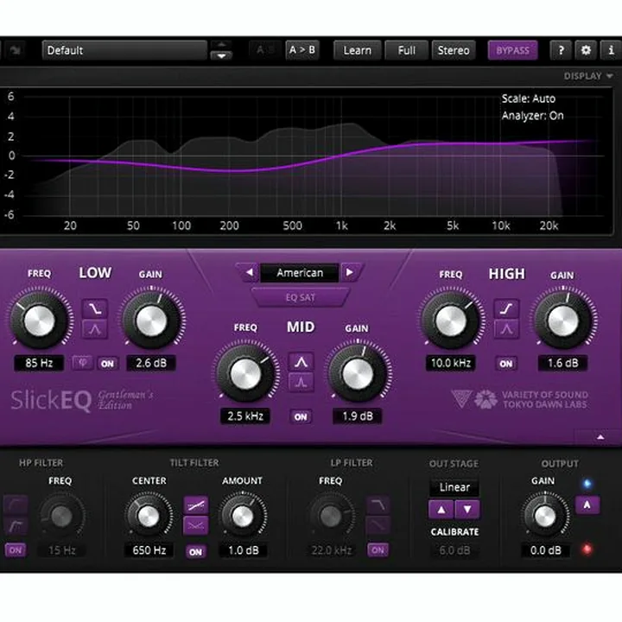Click the MID band GAIN knob
The width and height of the screenshot is (622, 622).
[358, 373]
